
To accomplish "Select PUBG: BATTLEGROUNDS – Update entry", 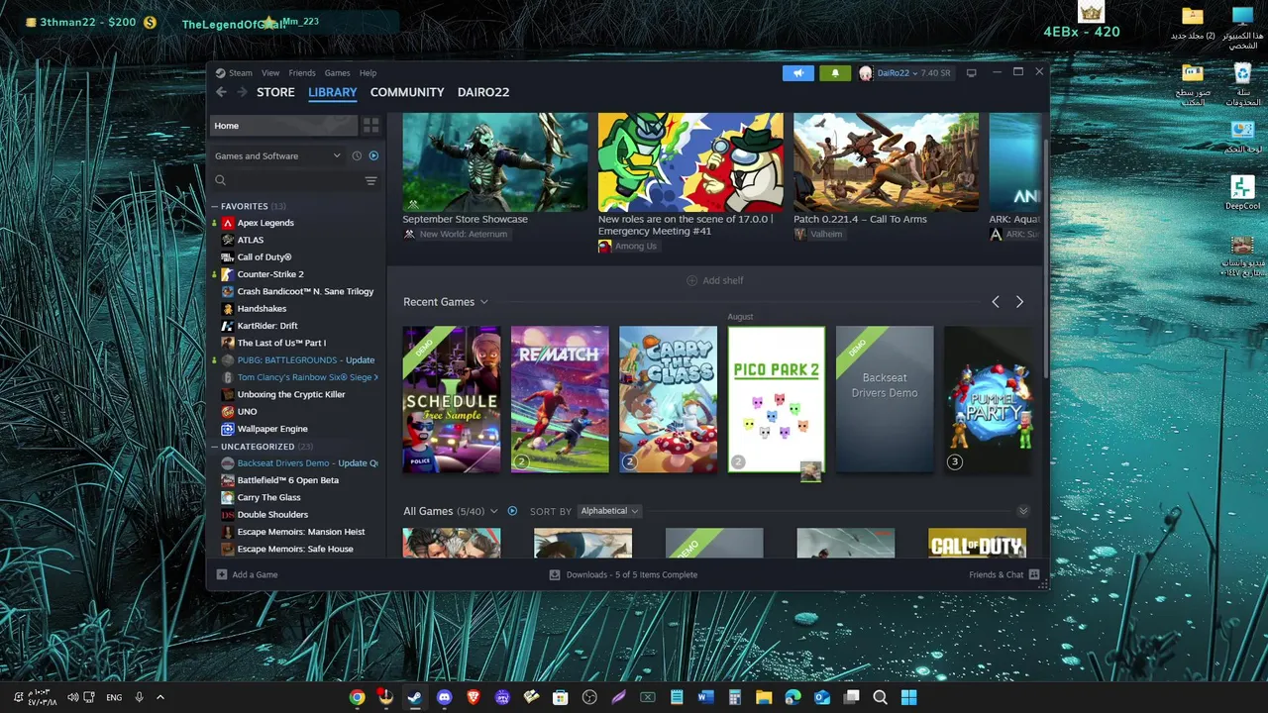I will [306, 360].
